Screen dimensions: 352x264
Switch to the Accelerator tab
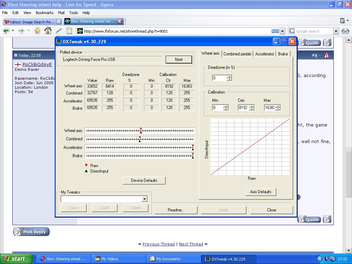click(264, 54)
